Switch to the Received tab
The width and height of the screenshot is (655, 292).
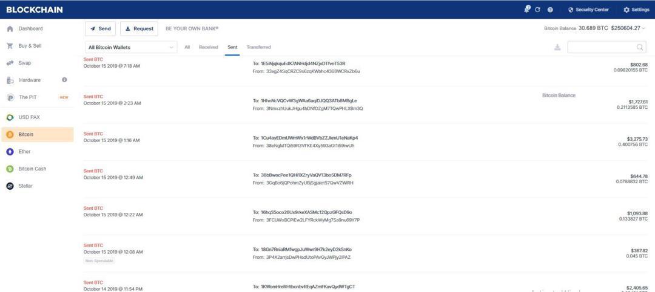(x=209, y=47)
